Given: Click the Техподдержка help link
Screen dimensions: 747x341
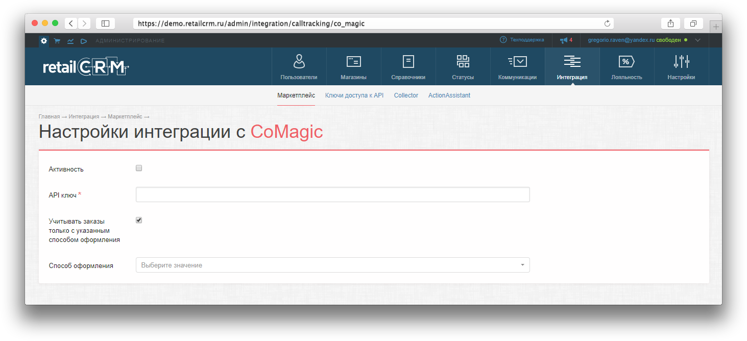Looking at the screenshot, I should coord(522,40).
